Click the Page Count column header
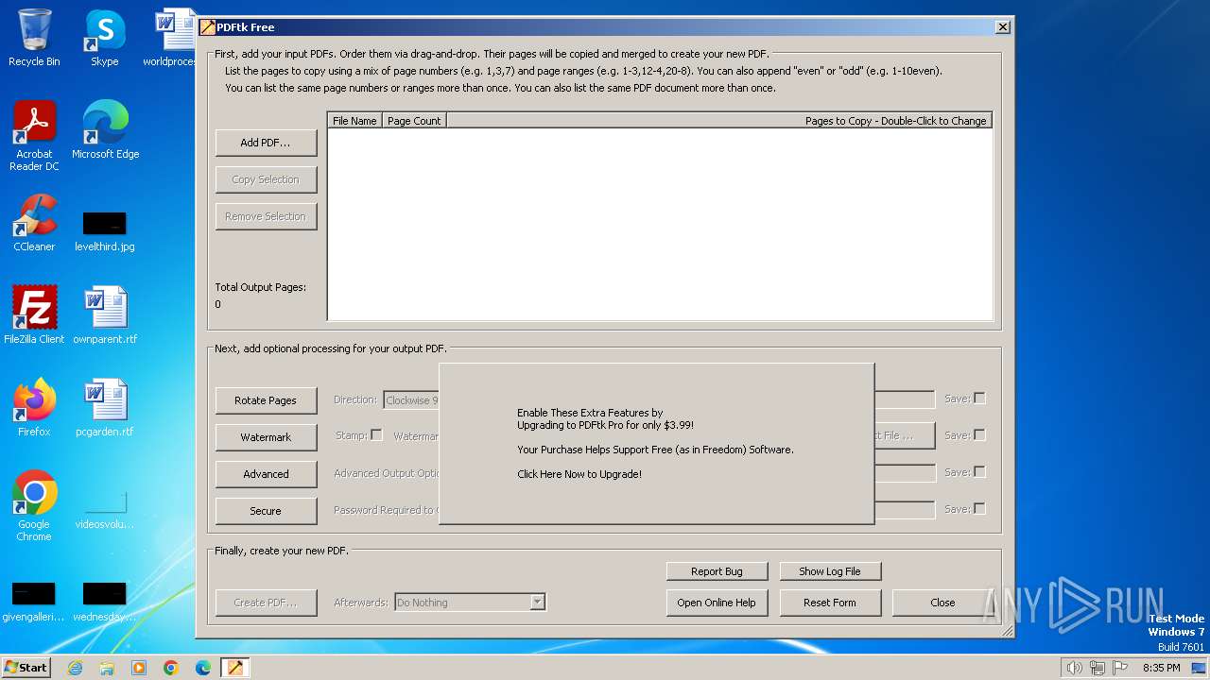1210x680 pixels. pyautogui.click(x=414, y=121)
